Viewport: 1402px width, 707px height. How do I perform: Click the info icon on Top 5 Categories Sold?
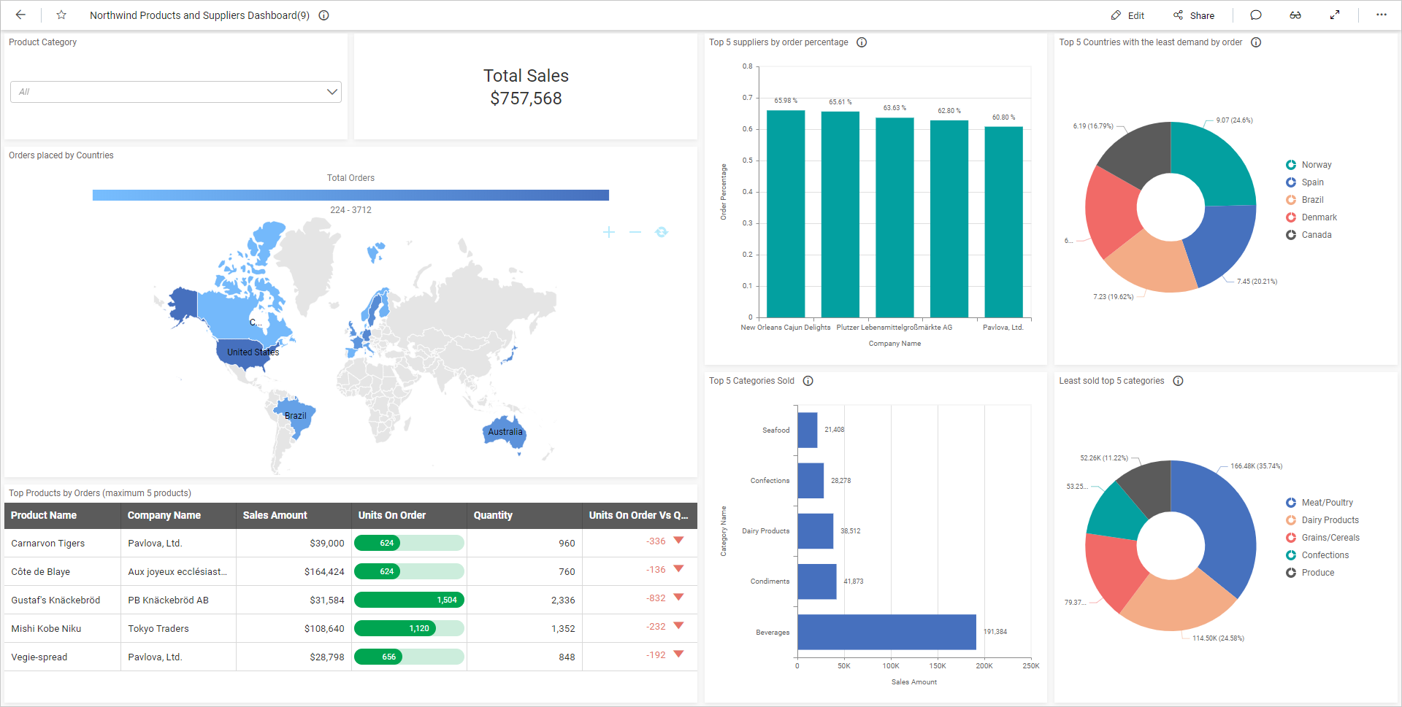click(x=808, y=380)
